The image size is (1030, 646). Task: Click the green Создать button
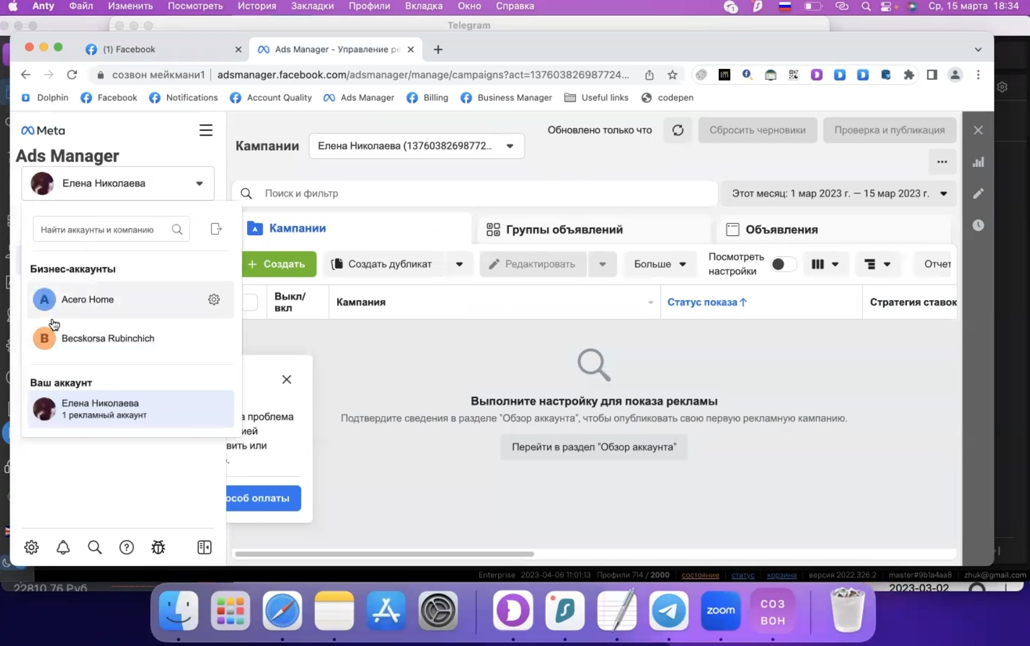click(x=279, y=264)
